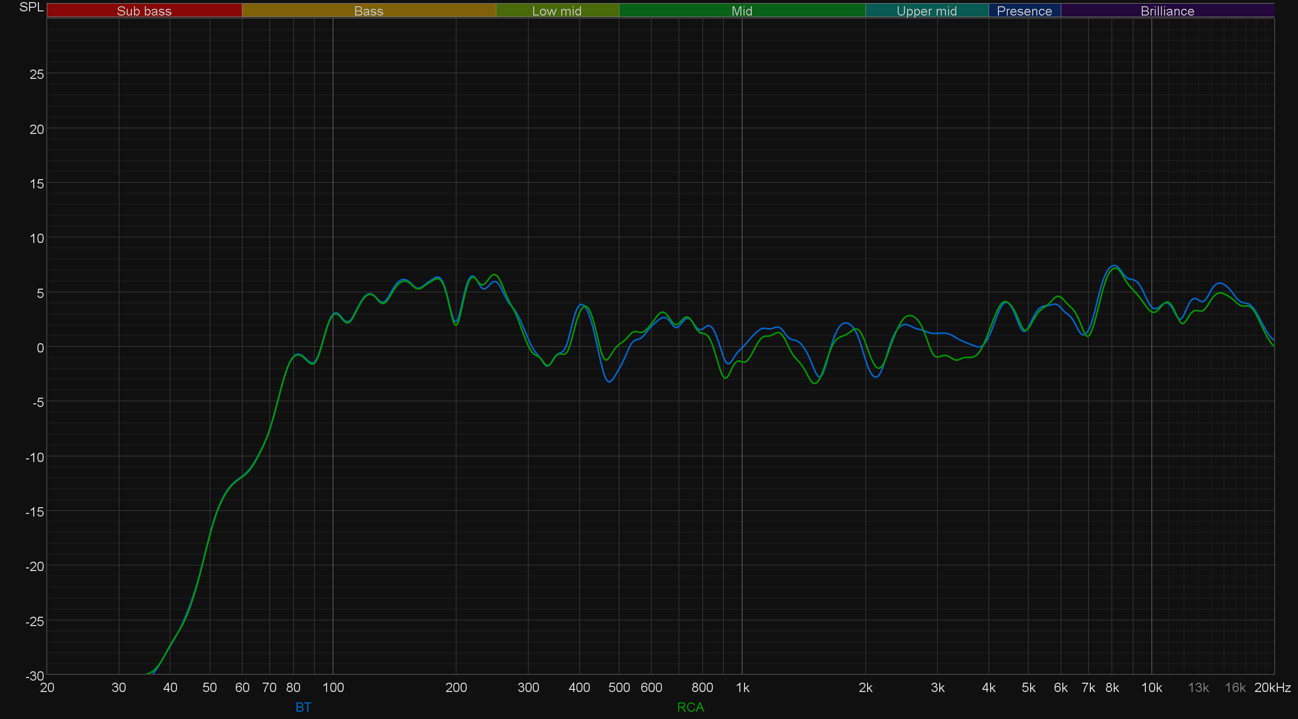Click the 500 Hz axis tick label
The width and height of the screenshot is (1298, 719).
[619, 687]
